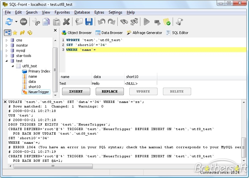Click the note with green checkmark icon
Viewport: 249px width, 178px height.
[167, 22]
